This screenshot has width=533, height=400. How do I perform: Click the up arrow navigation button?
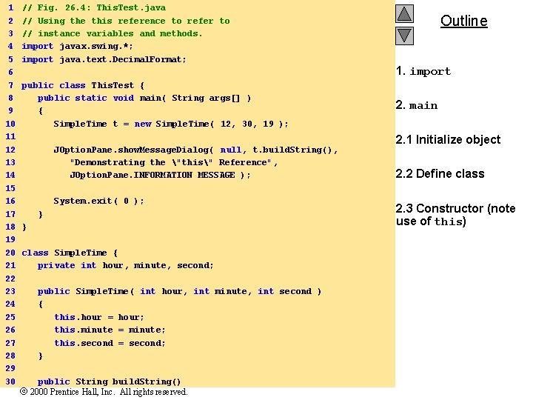pos(404,14)
